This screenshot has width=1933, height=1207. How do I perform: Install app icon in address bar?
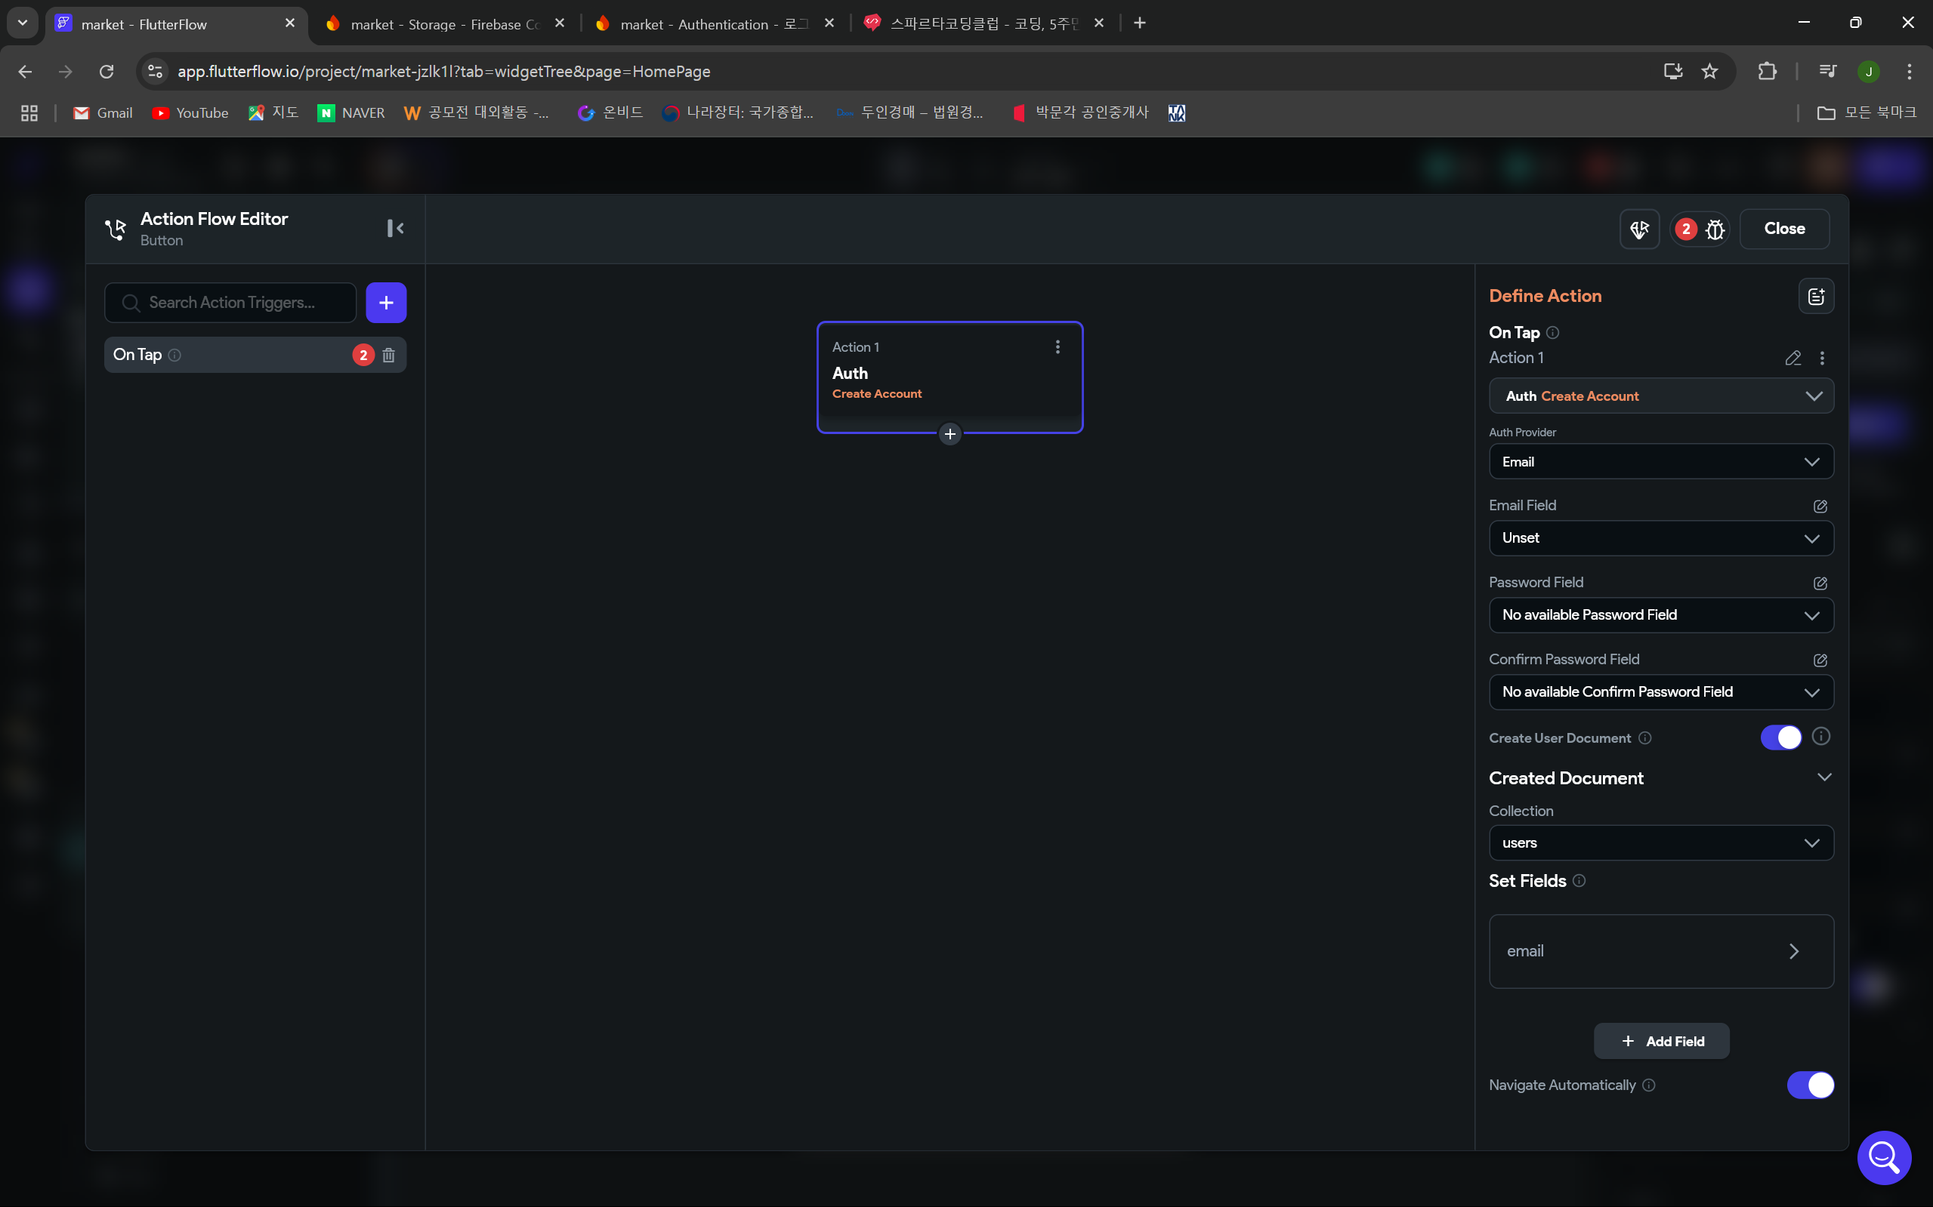pos(1672,72)
